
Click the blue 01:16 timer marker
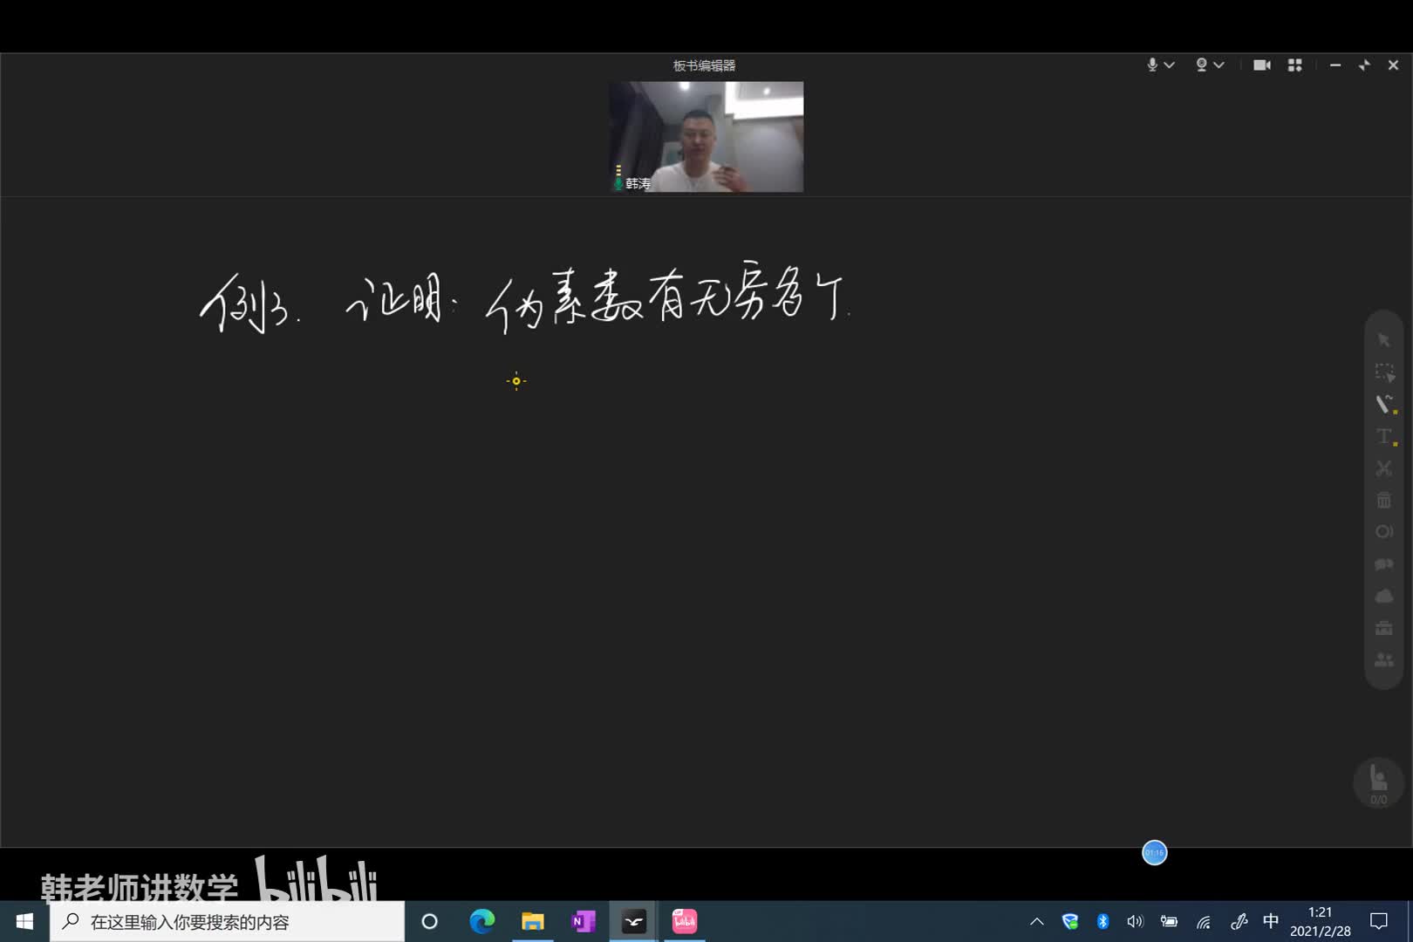(1155, 853)
